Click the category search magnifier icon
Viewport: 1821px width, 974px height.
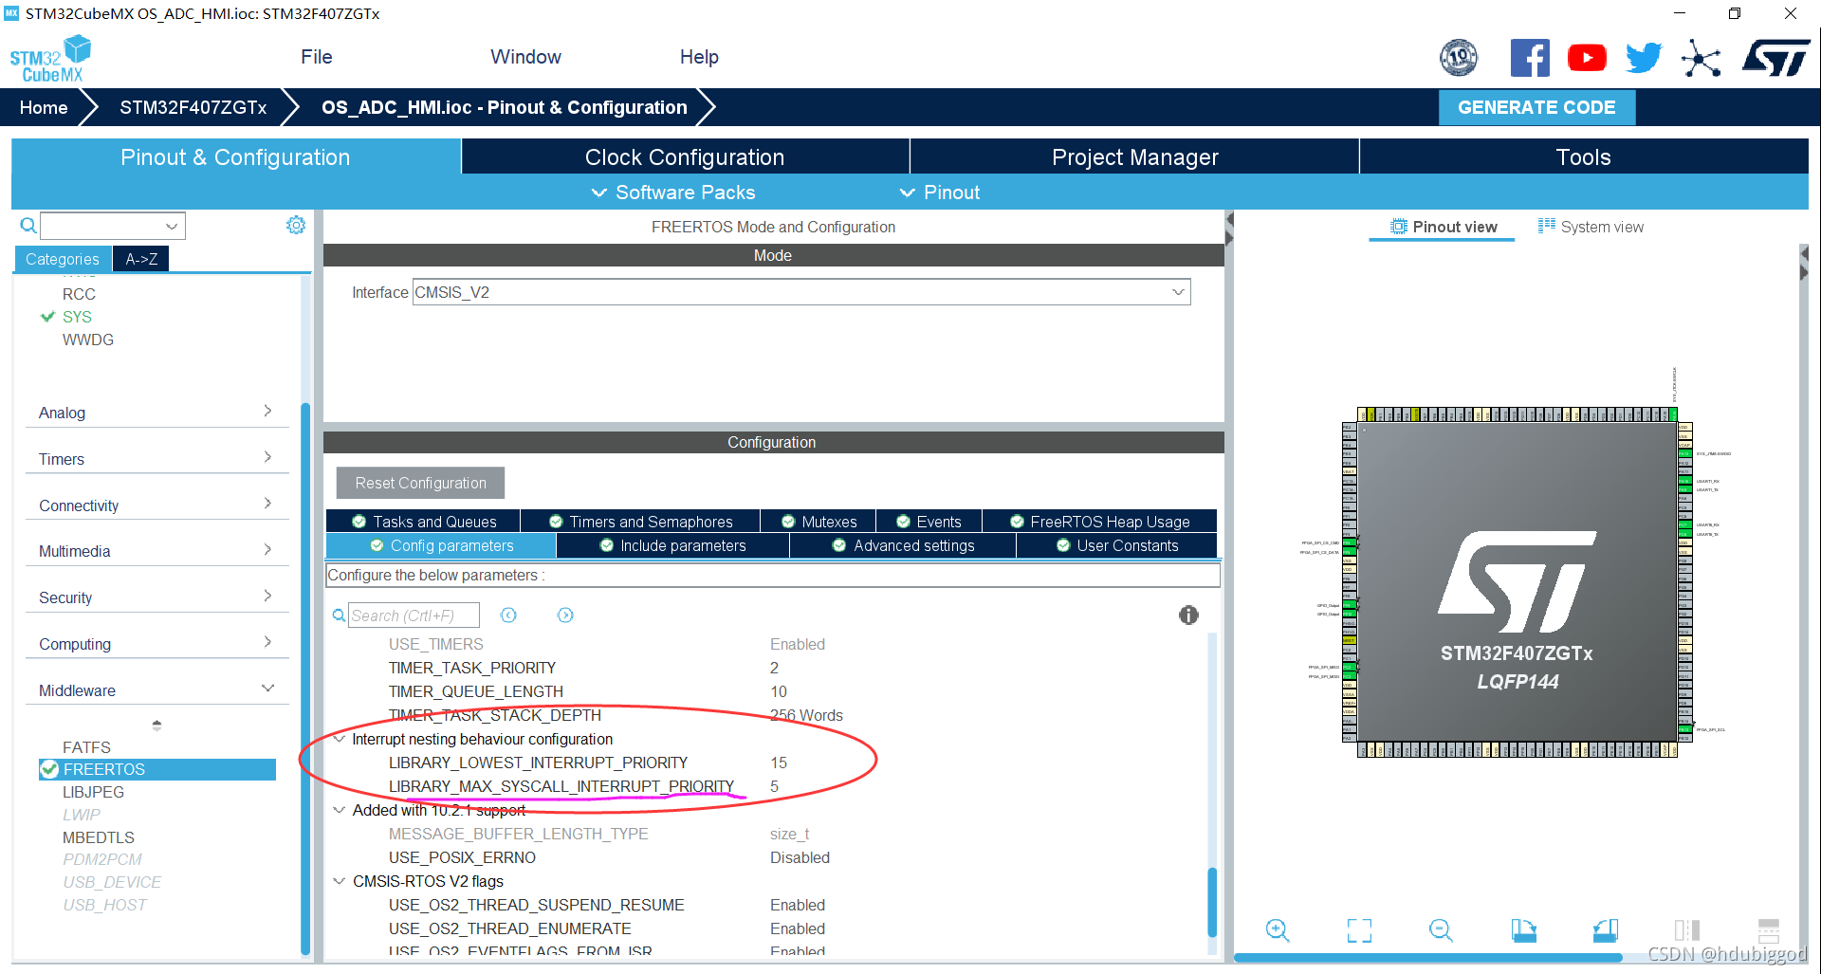(28, 226)
